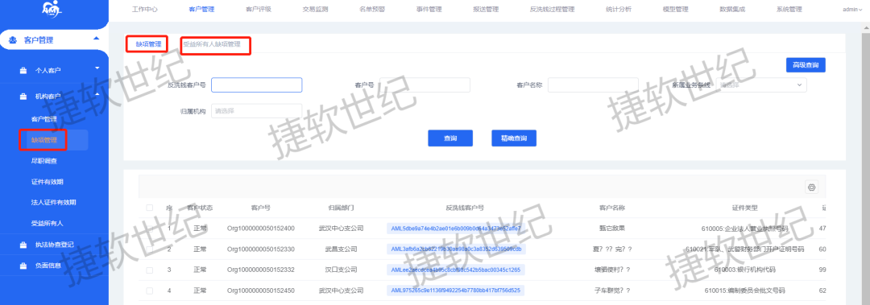Click the 客户状态 column header
Viewport: 870px width, 305px height.
[x=200, y=208]
